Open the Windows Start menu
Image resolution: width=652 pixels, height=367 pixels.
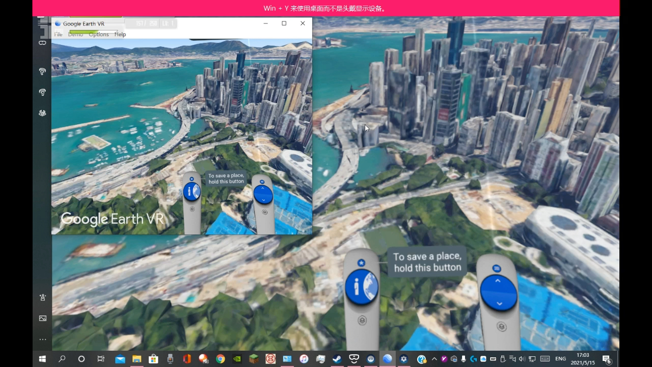pos(42,359)
